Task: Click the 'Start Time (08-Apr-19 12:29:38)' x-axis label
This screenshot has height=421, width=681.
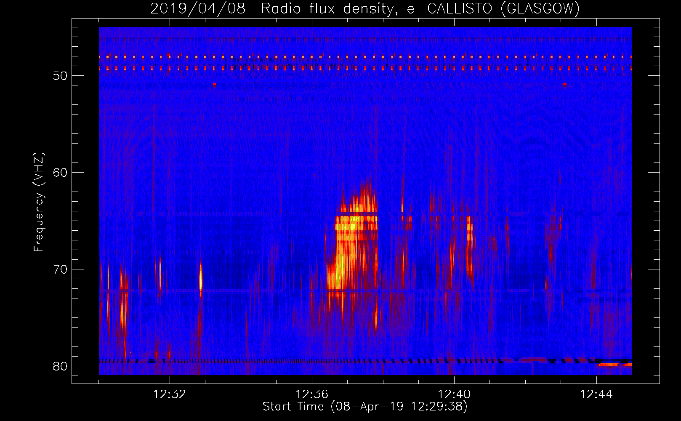Action: (x=365, y=407)
